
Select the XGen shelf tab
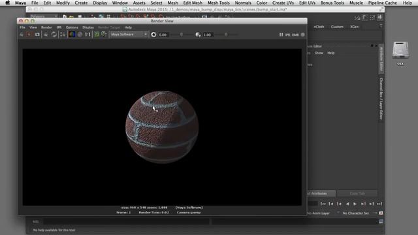(354, 27)
